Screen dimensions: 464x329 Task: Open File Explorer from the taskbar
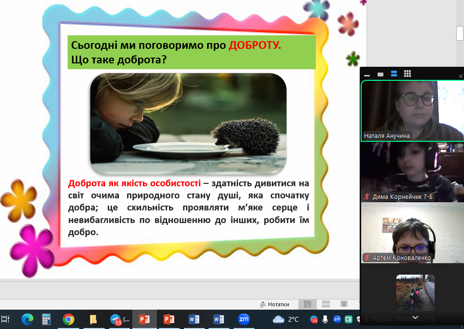pyautogui.click(x=93, y=319)
